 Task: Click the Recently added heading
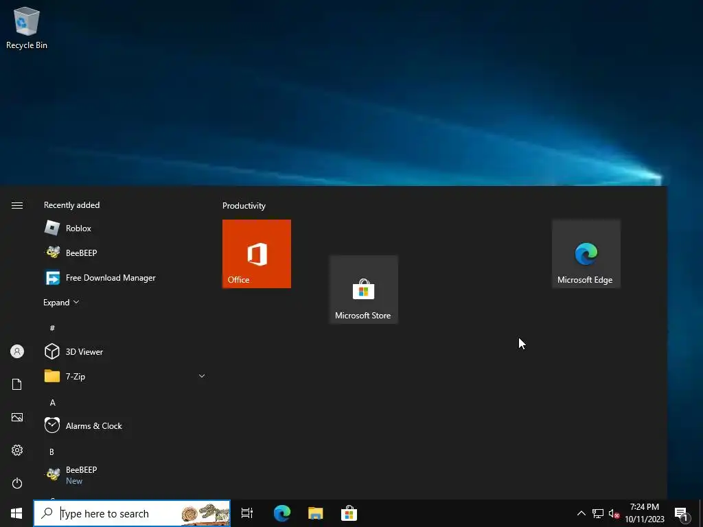71,204
